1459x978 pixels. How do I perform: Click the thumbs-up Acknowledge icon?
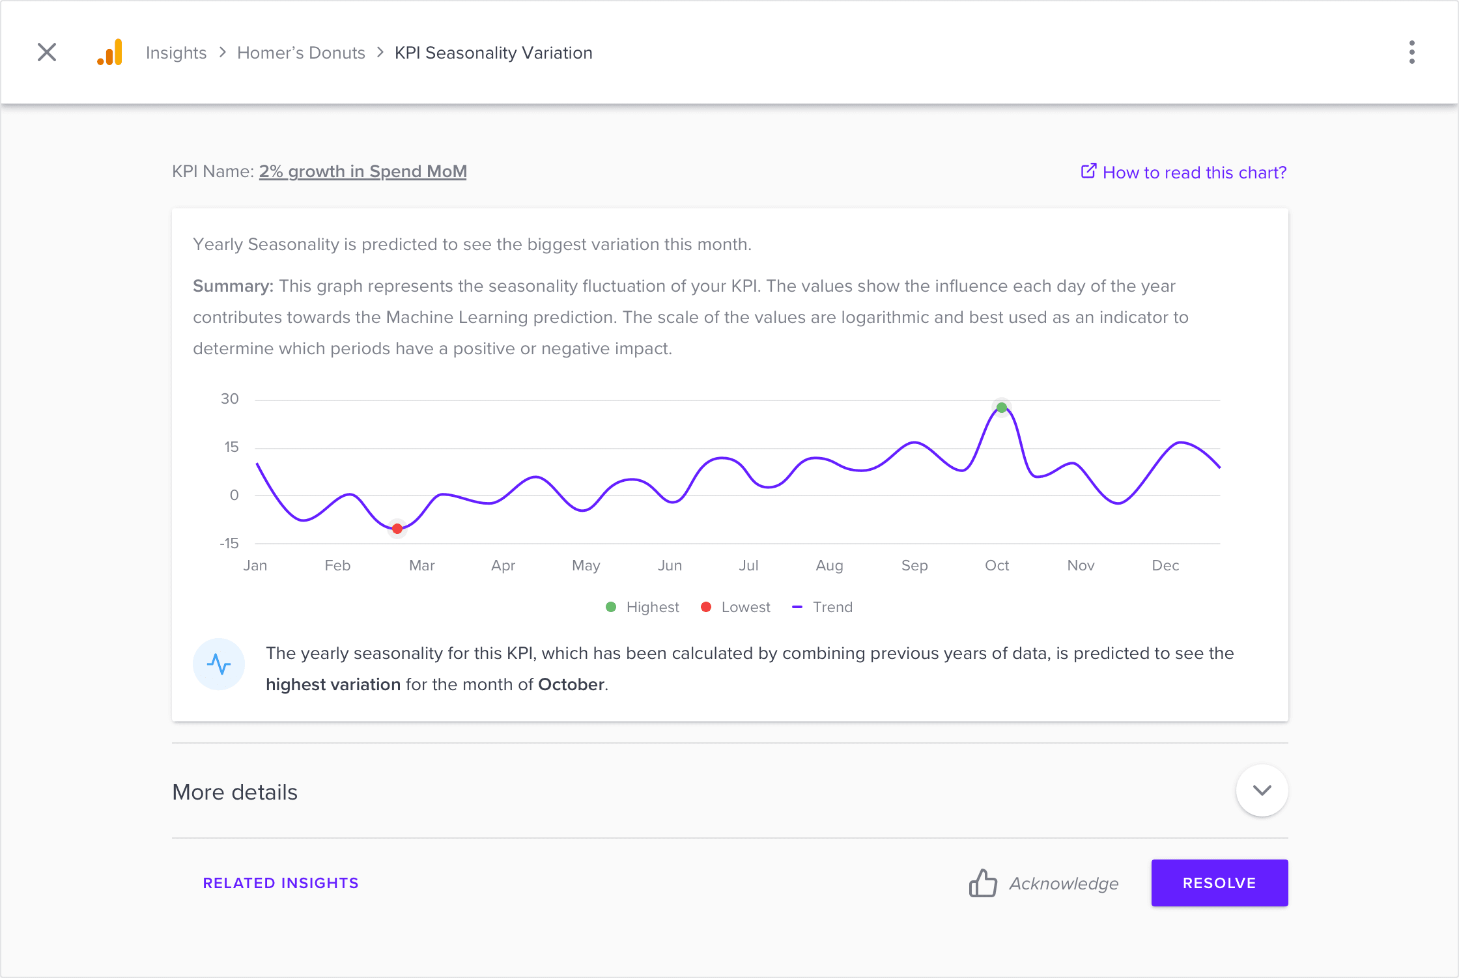[984, 883]
